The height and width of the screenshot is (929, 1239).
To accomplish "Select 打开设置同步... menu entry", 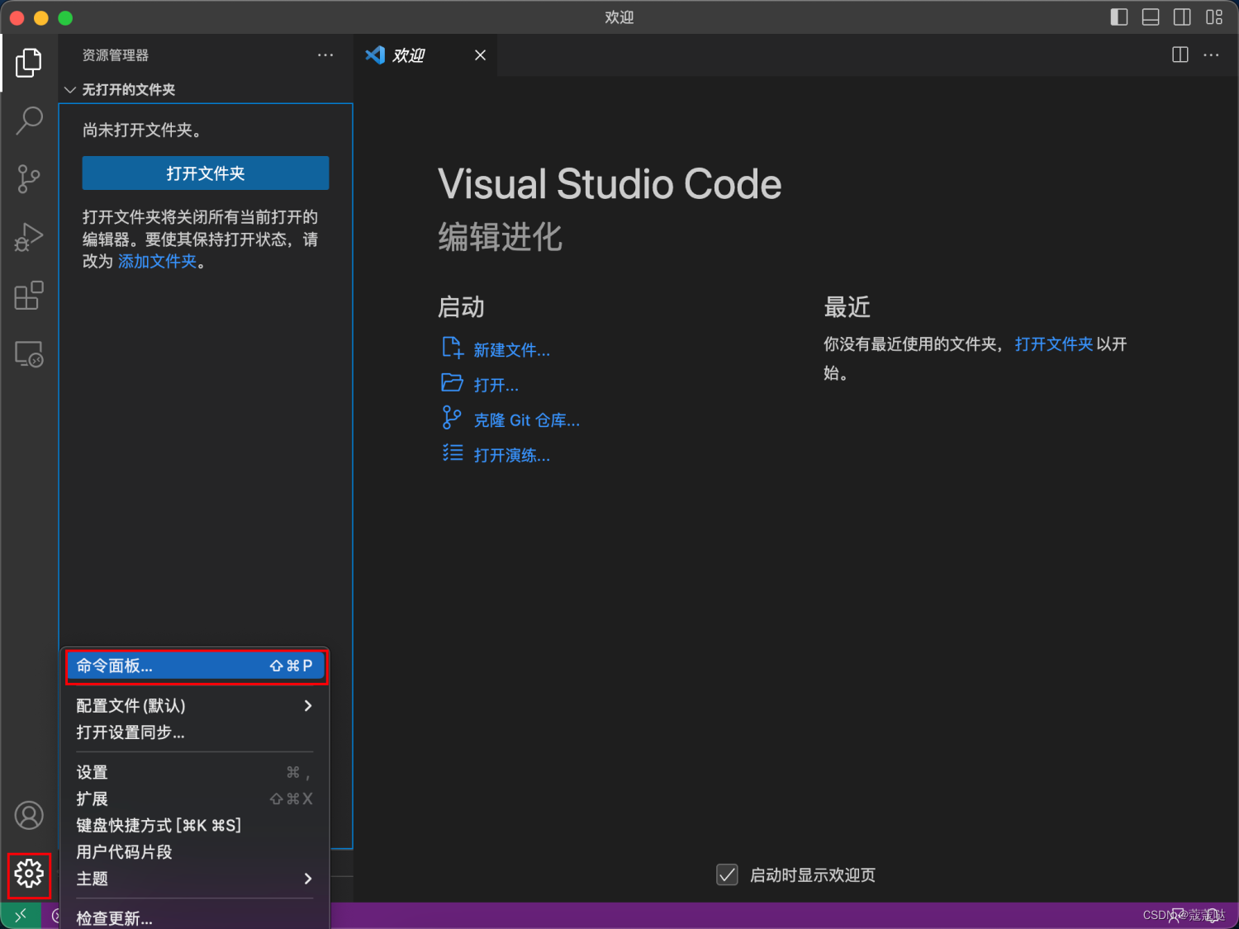I will [195, 732].
